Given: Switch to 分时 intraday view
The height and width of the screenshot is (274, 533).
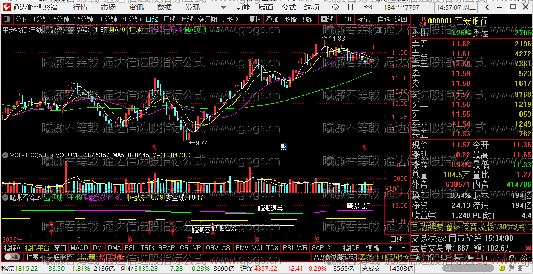Looking at the screenshot, I should [x=21, y=19].
